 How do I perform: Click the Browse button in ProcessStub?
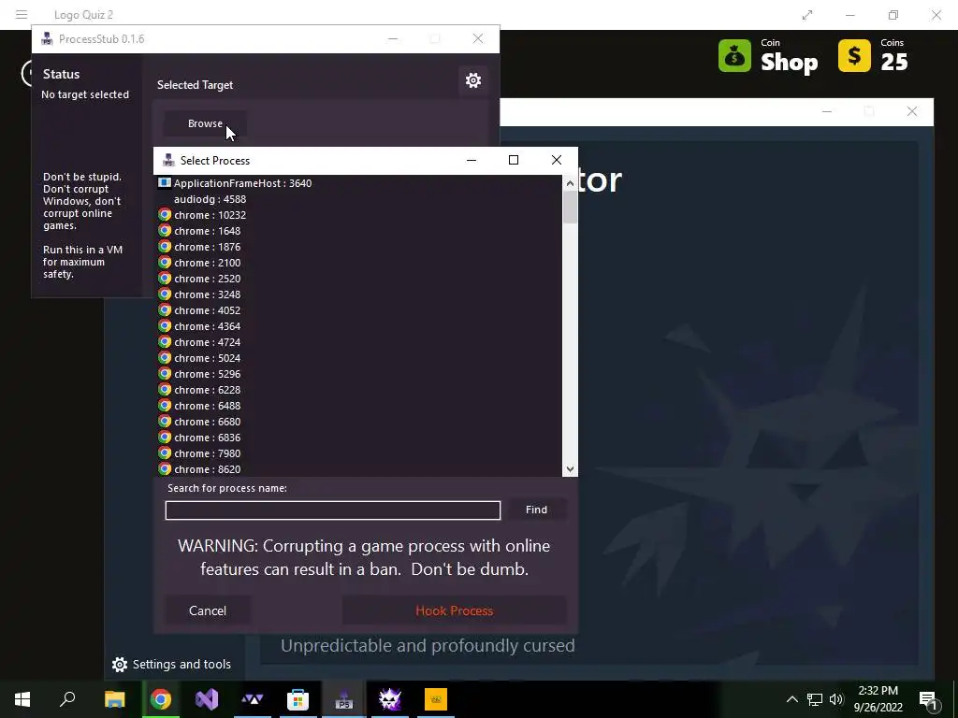[x=205, y=123]
